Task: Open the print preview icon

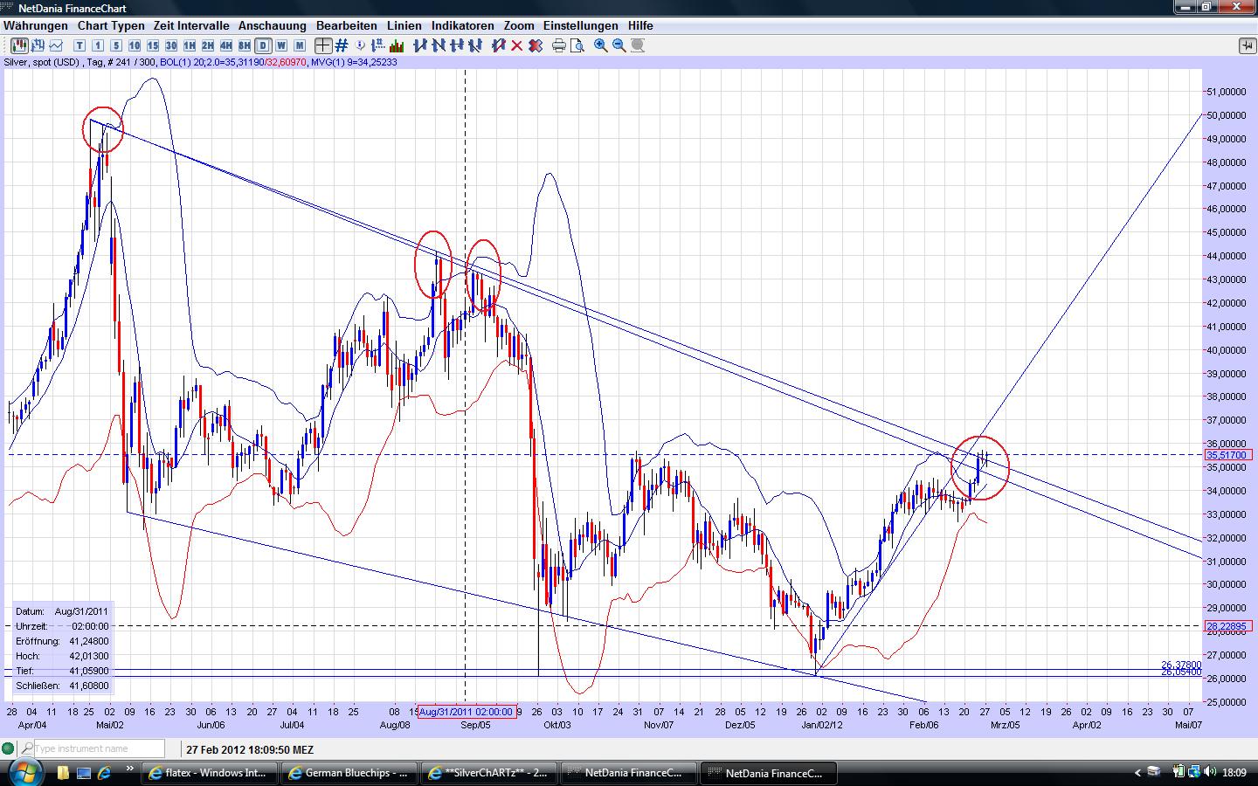Action: tap(577, 45)
